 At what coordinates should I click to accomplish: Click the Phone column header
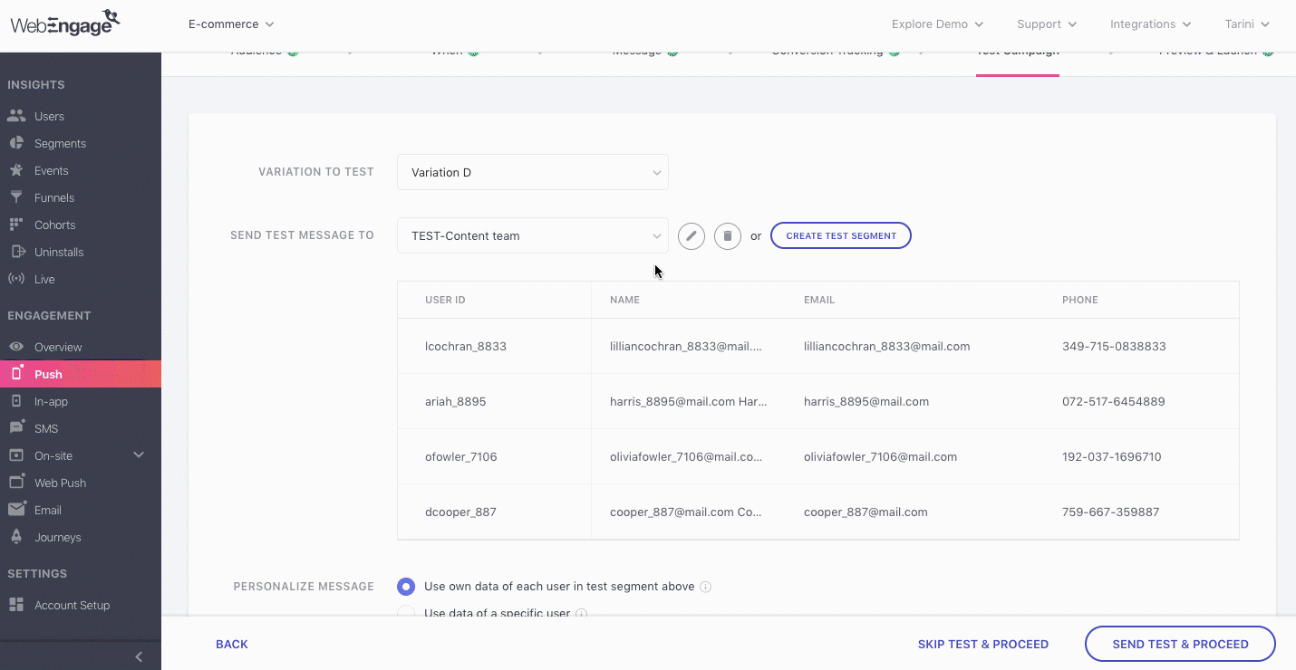pos(1079,300)
